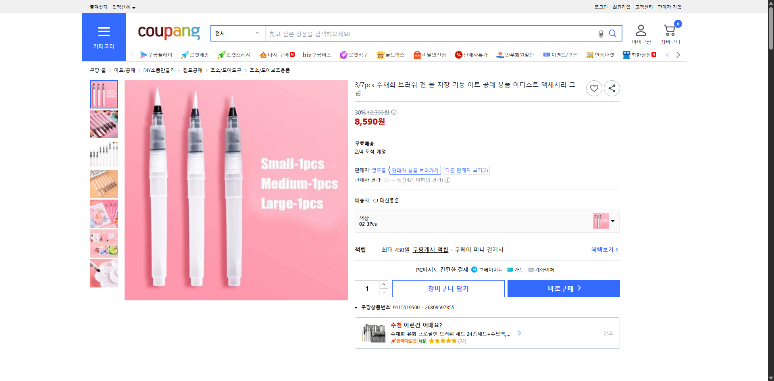The width and height of the screenshot is (774, 381).
Task: View the second product thumbnail
Action: (x=104, y=124)
